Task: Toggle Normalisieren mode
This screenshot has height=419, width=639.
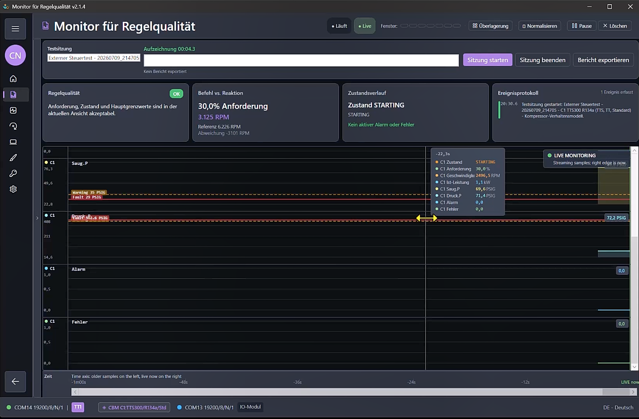Action: coord(540,26)
